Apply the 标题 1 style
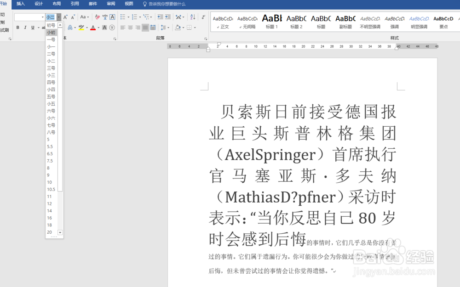The width and height of the screenshot is (460, 287). pyautogui.click(x=272, y=22)
